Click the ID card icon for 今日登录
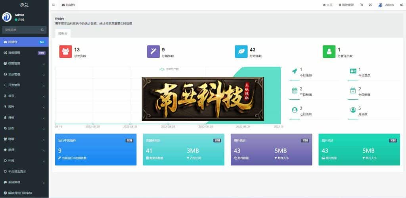This screenshot has height=198, width=406. pos(353,71)
